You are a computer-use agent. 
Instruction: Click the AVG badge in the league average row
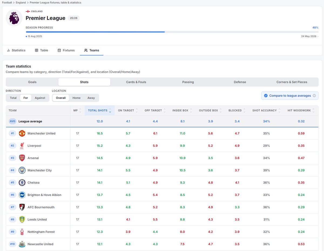[12, 121]
